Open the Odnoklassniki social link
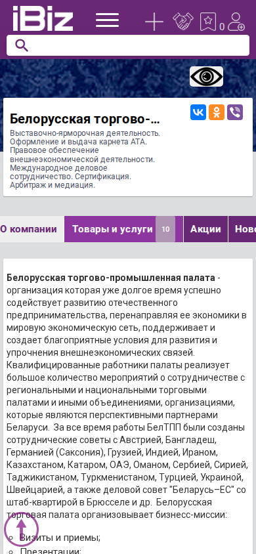Screen dimensions: 256x554 click(x=217, y=112)
